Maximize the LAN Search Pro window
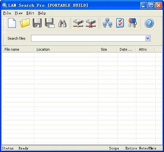This screenshot has height=152, width=164. tap(151, 5)
